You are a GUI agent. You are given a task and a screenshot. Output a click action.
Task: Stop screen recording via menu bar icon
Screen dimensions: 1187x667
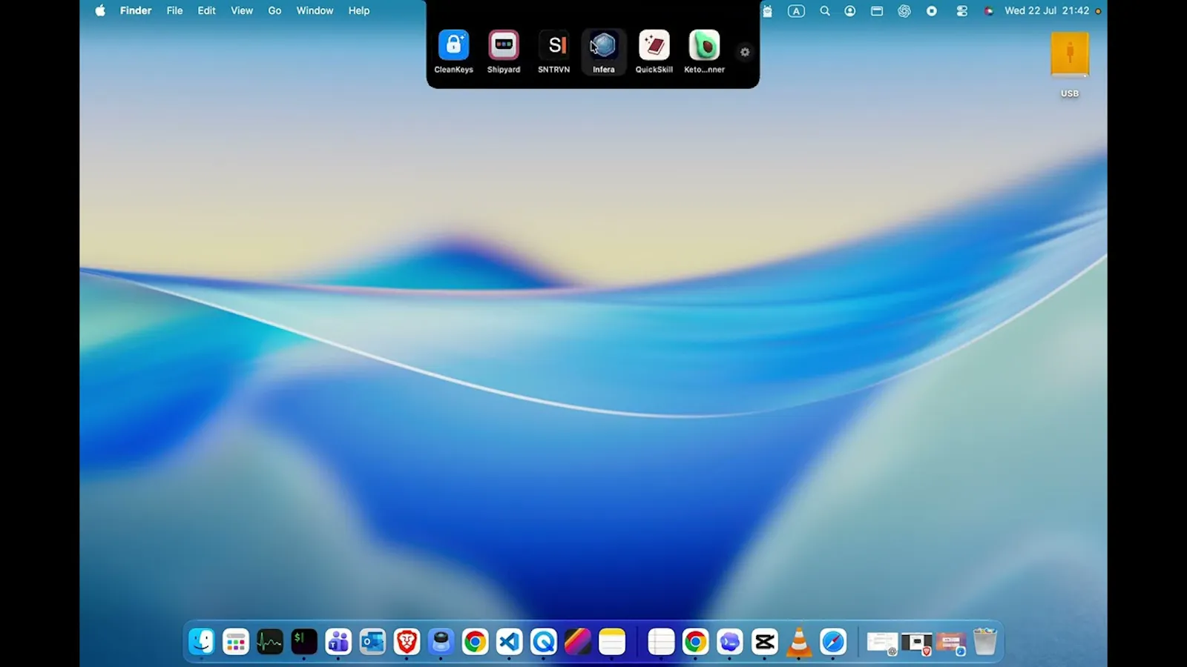(x=932, y=11)
